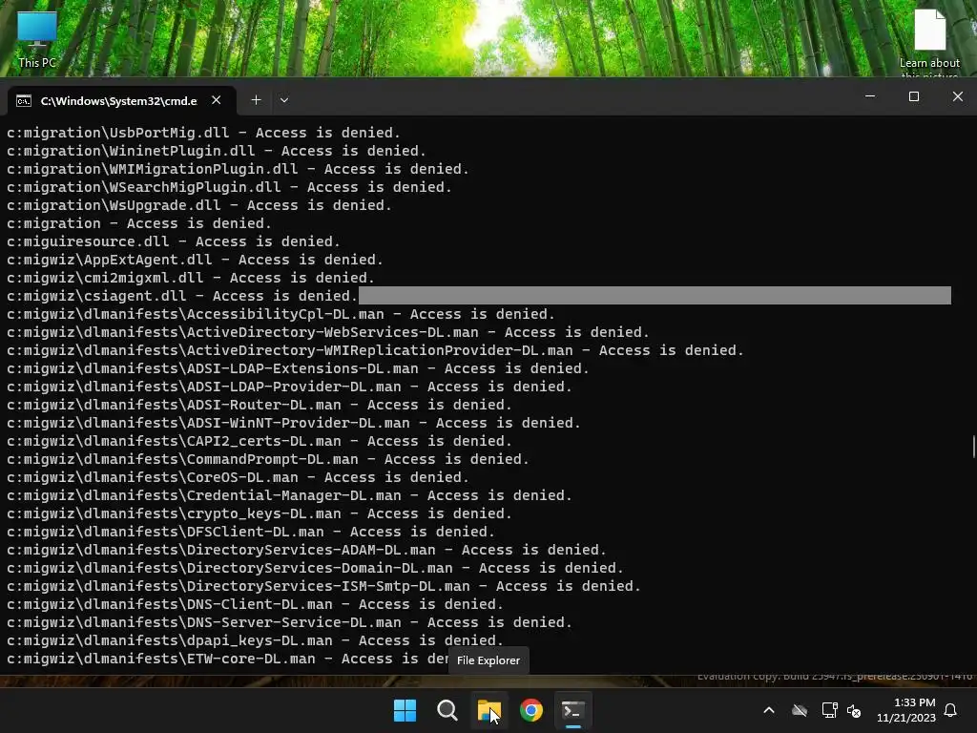The height and width of the screenshot is (733, 977).
Task: Click the Credential-Manager-DL.man line
Action: click(x=289, y=495)
